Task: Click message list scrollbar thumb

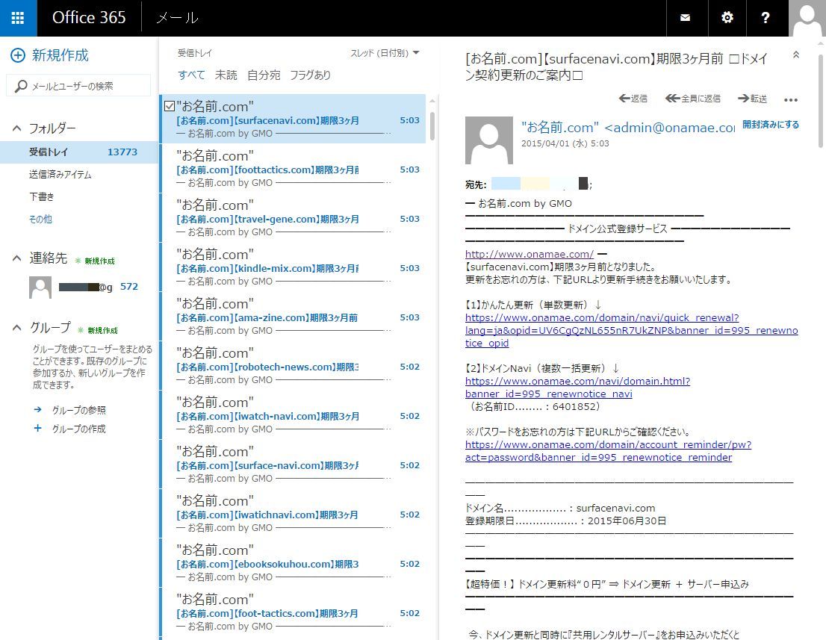Action: pos(432,126)
